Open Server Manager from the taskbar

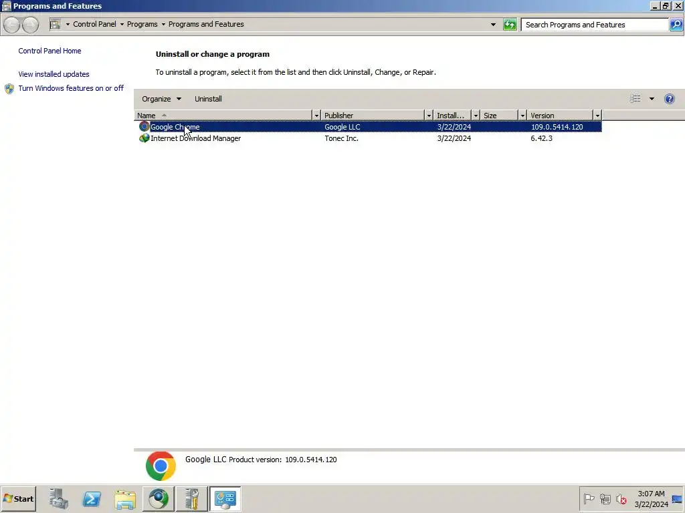(58, 498)
